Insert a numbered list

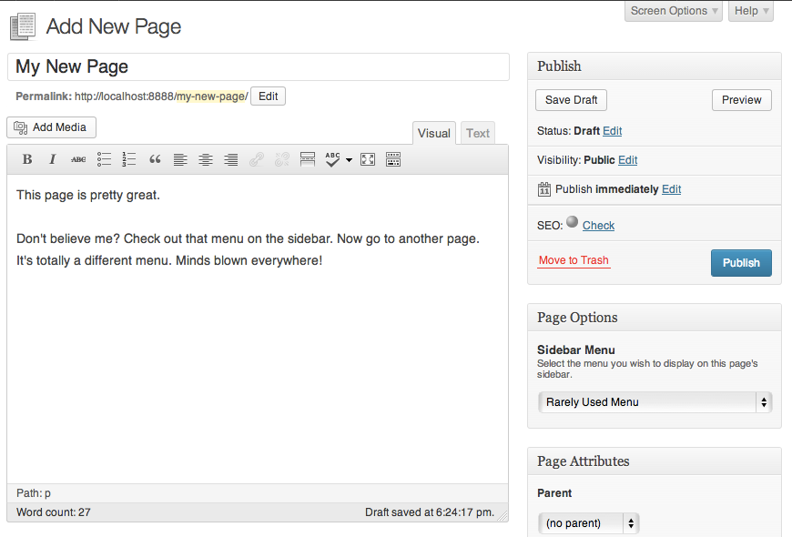coord(129,159)
